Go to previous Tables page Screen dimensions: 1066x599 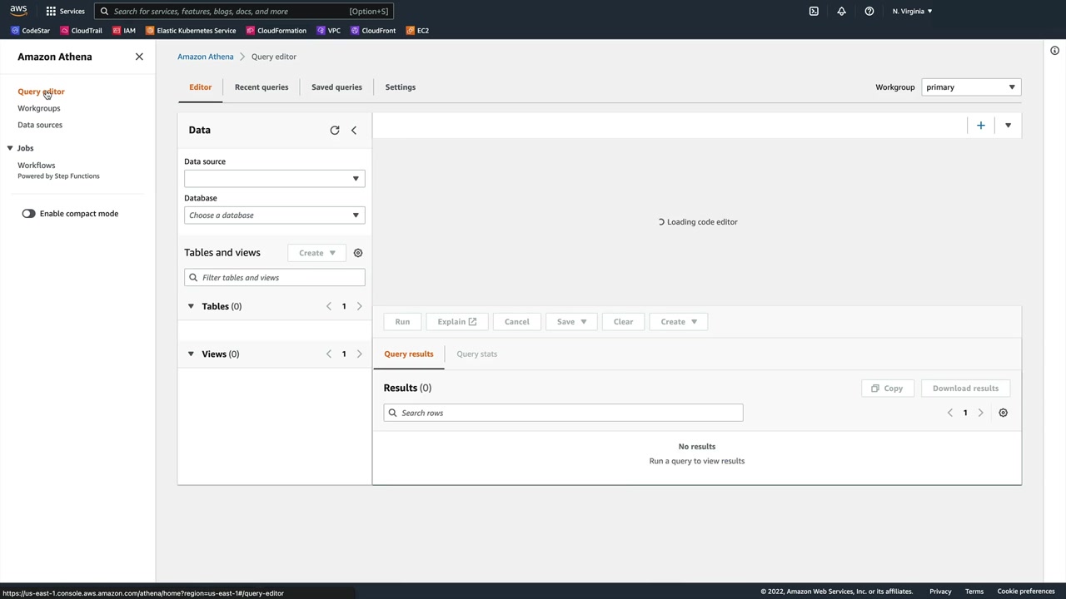329,306
